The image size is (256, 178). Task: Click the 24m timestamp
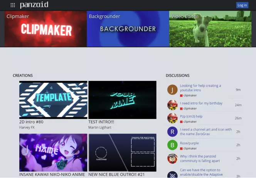click(x=238, y=105)
